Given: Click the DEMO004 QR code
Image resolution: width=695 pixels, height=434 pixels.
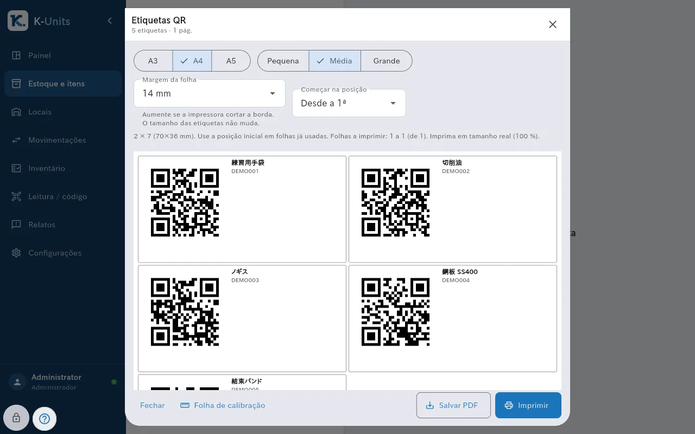Looking at the screenshot, I should (395, 312).
